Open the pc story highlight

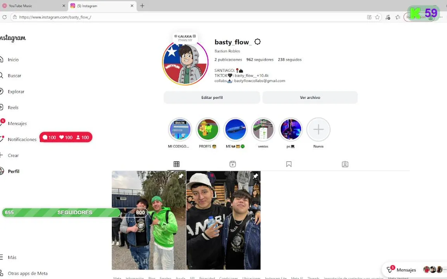coord(291,129)
